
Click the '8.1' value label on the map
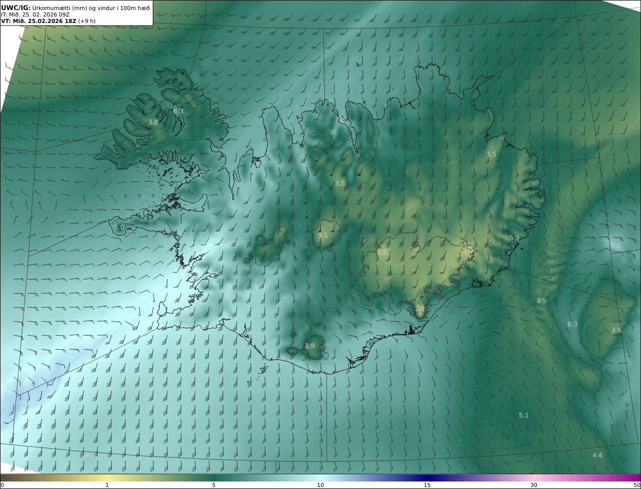click(x=616, y=245)
